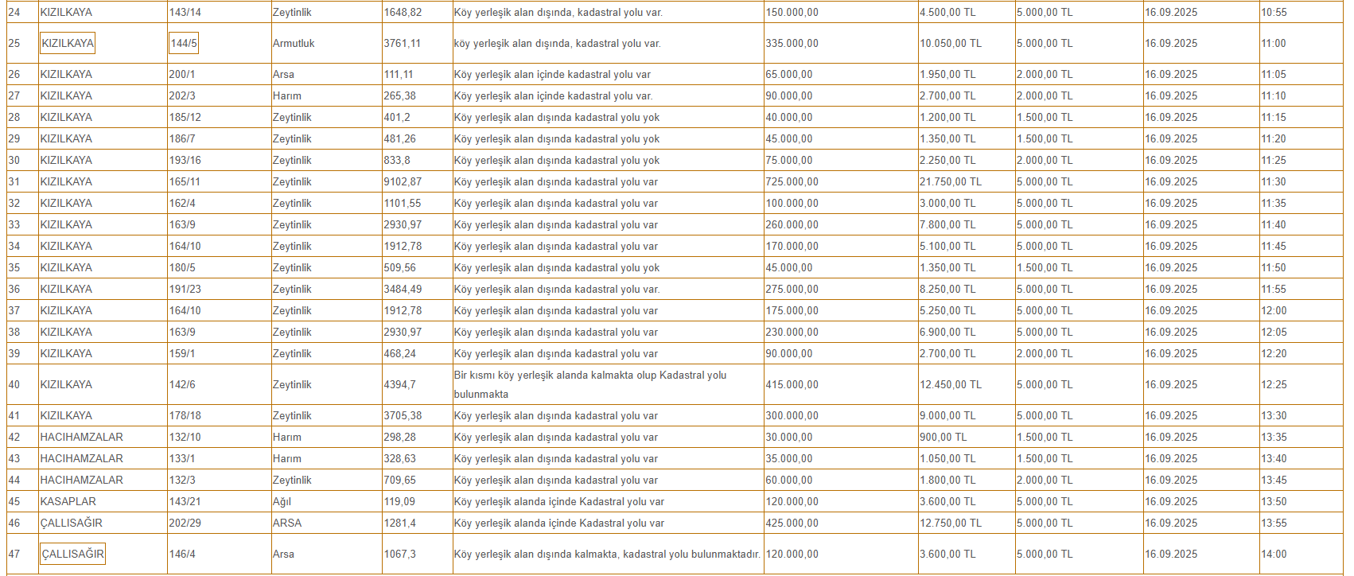
Task: Click parcel 202/3
Action: 182,95
